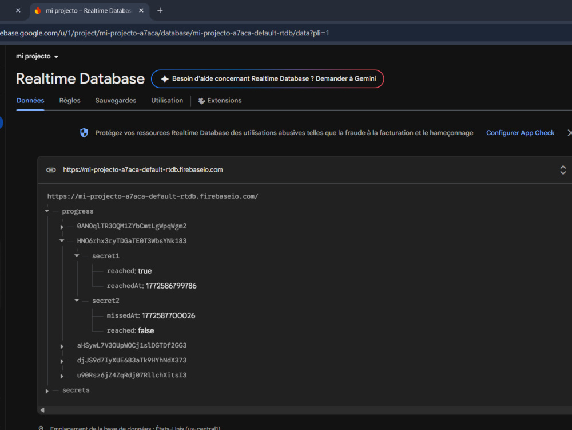Switch to the Règles tab
The image size is (572, 430).
pyautogui.click(x=70, y=100)
